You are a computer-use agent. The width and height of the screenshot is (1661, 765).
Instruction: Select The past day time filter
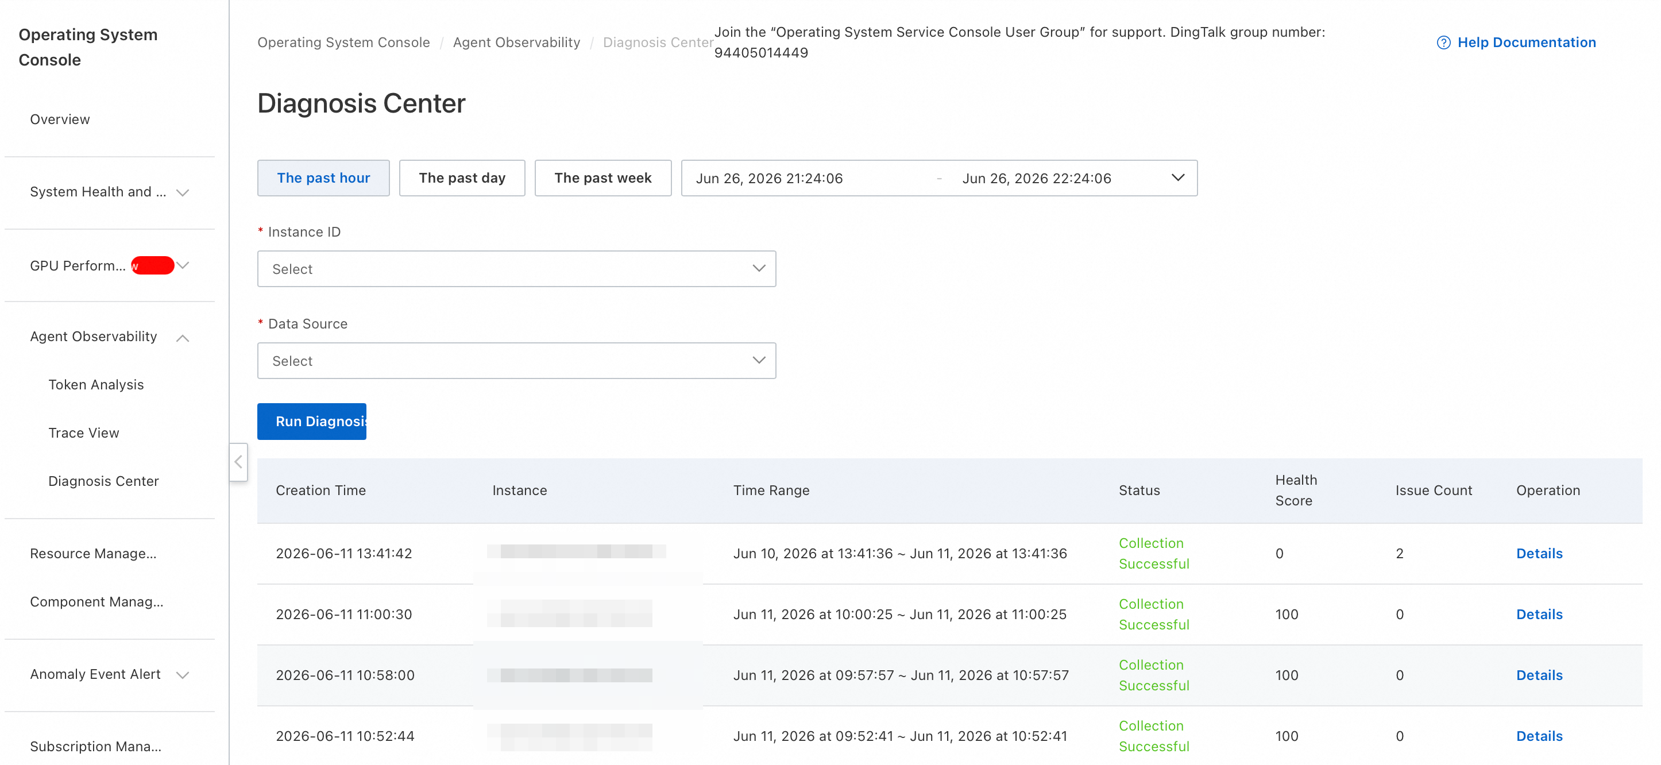462,178
